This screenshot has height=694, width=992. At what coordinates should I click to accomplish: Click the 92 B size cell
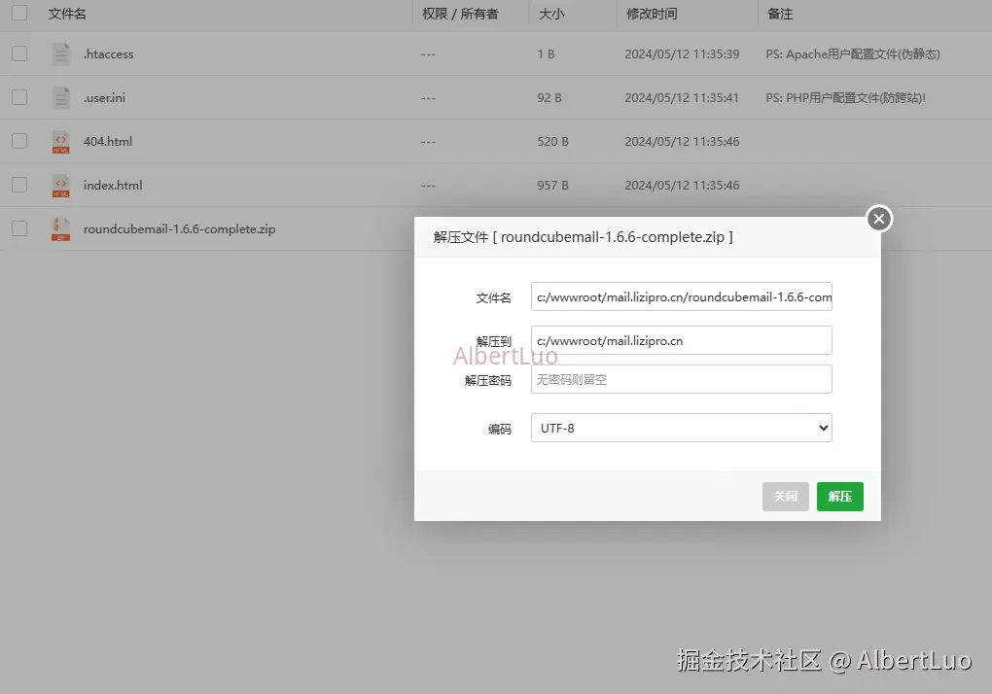tap(549, 98)
